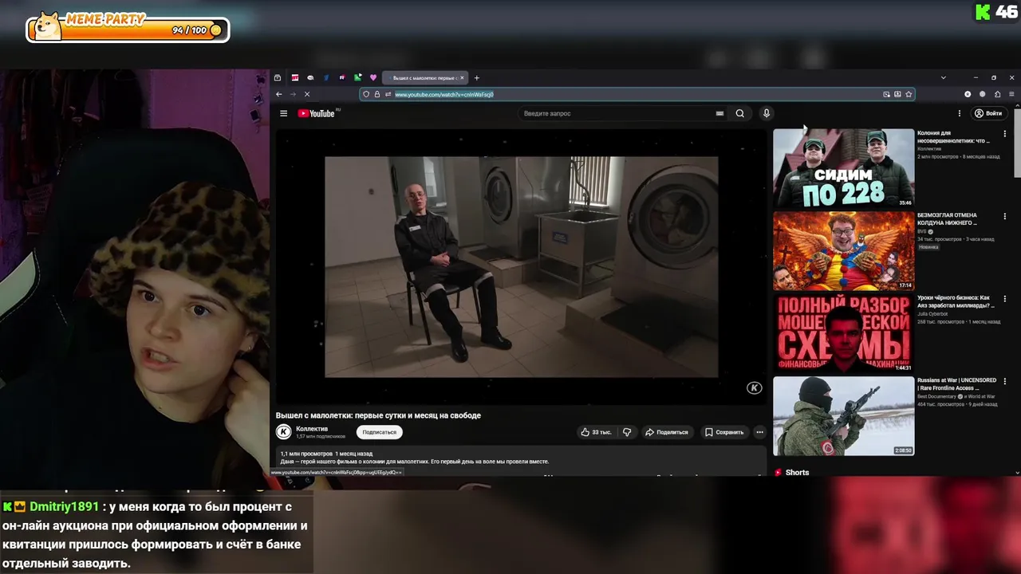Click Dmitriy1891 username in chat overlay
Screen dimensions: 1021x574
coord(64,507)
